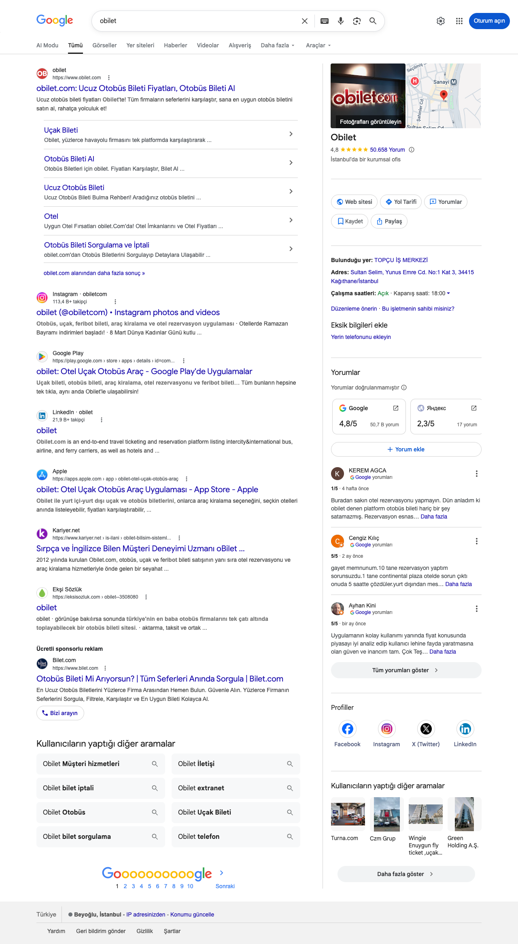The height and width of the screenshot is (944, 518).
Task: Expand the Araçlar tools dropdown
Action: (318, 45)
